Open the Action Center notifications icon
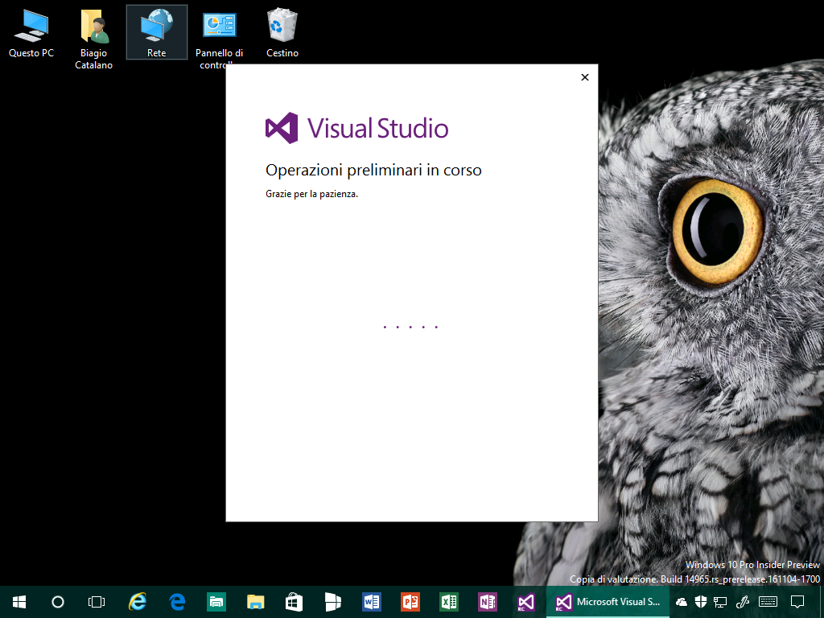The height and width of the screenshot is (618, 824). tap(797, 602)
